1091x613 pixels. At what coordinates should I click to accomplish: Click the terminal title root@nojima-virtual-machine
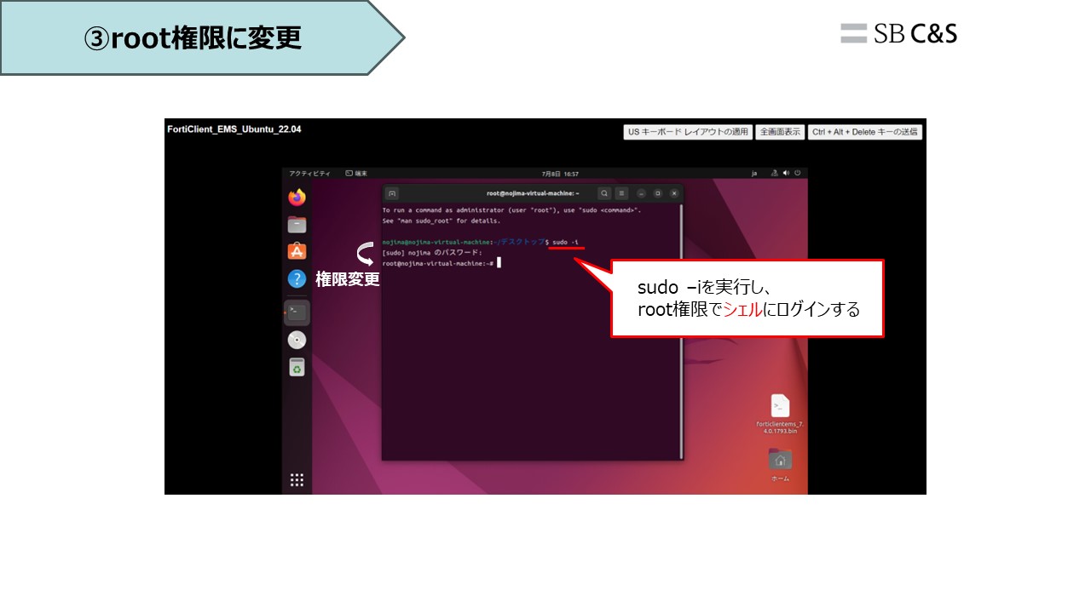[x=533, y=193]
